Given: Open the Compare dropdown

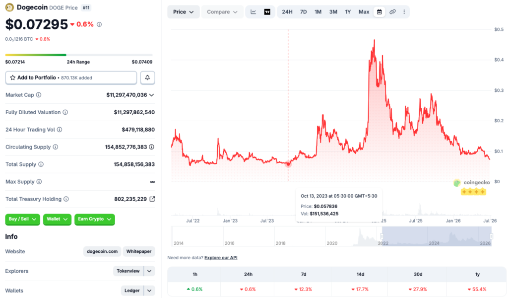Looking at the screenshot, I should coord(222,12).
